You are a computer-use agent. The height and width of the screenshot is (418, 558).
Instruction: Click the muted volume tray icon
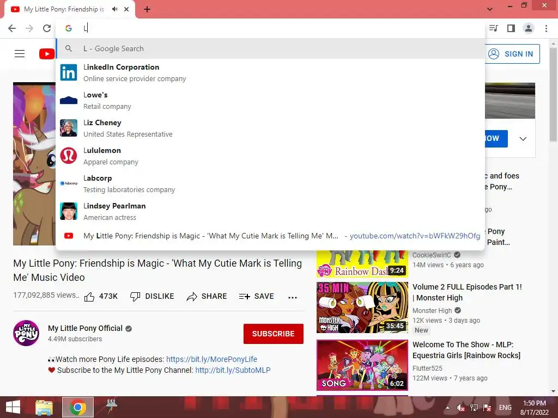[x=461, y=408]
